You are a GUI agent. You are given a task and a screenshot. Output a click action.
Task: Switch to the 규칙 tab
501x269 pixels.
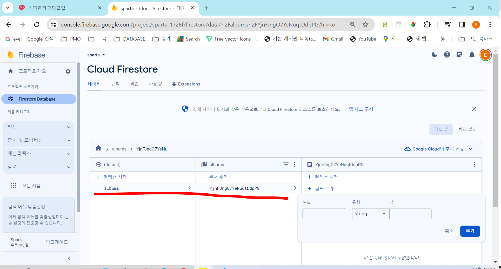tap(115, 84)
